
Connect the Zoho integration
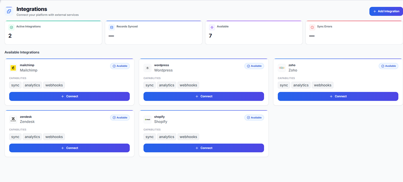click(338, 96)
